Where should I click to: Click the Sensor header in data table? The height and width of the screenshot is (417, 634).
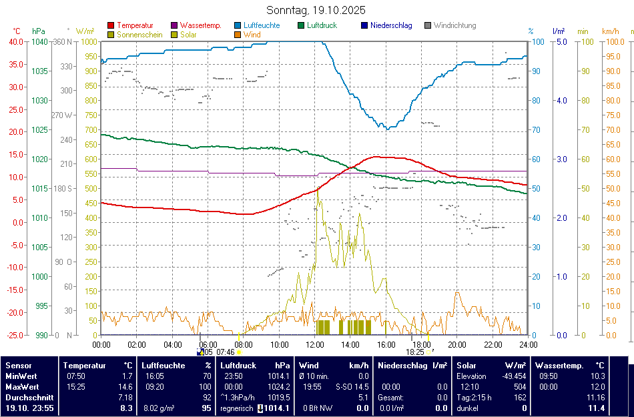pyautogui.click(x=18, y=366)
